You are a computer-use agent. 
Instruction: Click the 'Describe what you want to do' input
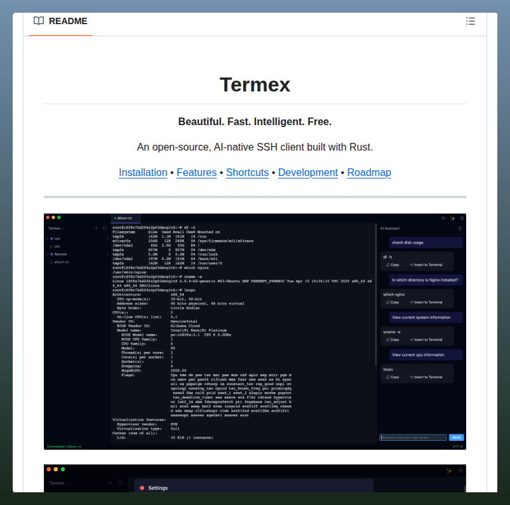point(413,437)
